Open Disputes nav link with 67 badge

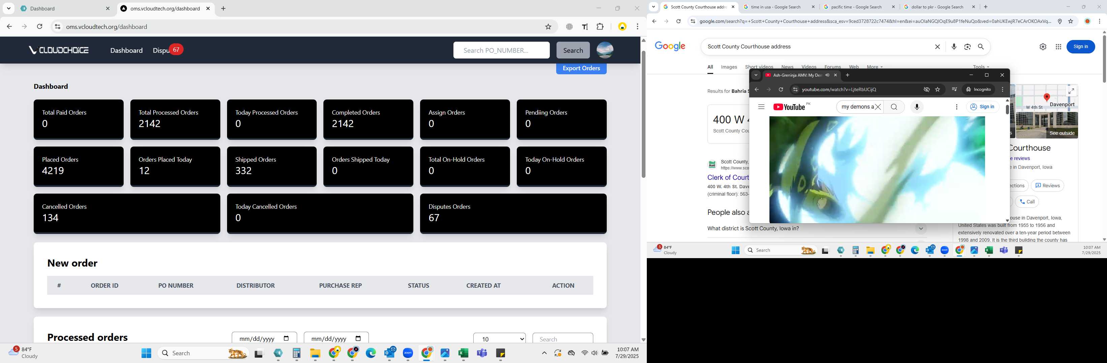[167, 50]
